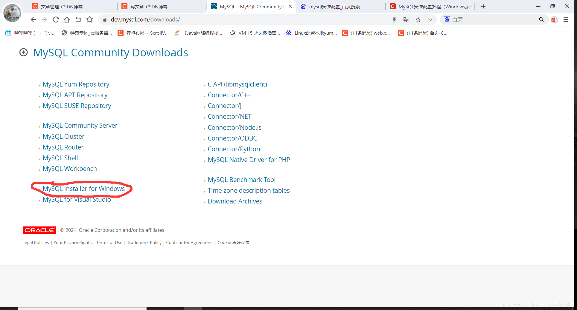Bookmark page with toolbar star icon
577x310 pixels.
click(89, 20)
